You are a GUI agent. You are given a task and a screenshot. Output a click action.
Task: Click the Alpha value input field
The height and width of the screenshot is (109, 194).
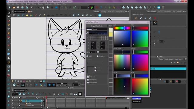coord(92,52)
